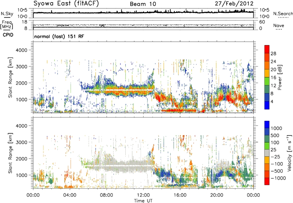
Task: Click the '25' tick on Velocity colorbar
Action: coord(273,150)
